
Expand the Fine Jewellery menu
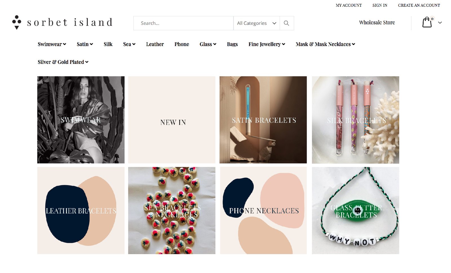267,44
